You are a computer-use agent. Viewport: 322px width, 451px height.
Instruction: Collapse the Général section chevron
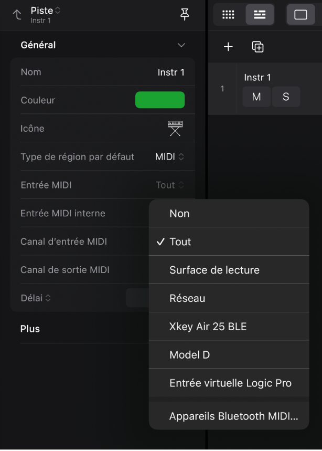[x=181, y=45]
